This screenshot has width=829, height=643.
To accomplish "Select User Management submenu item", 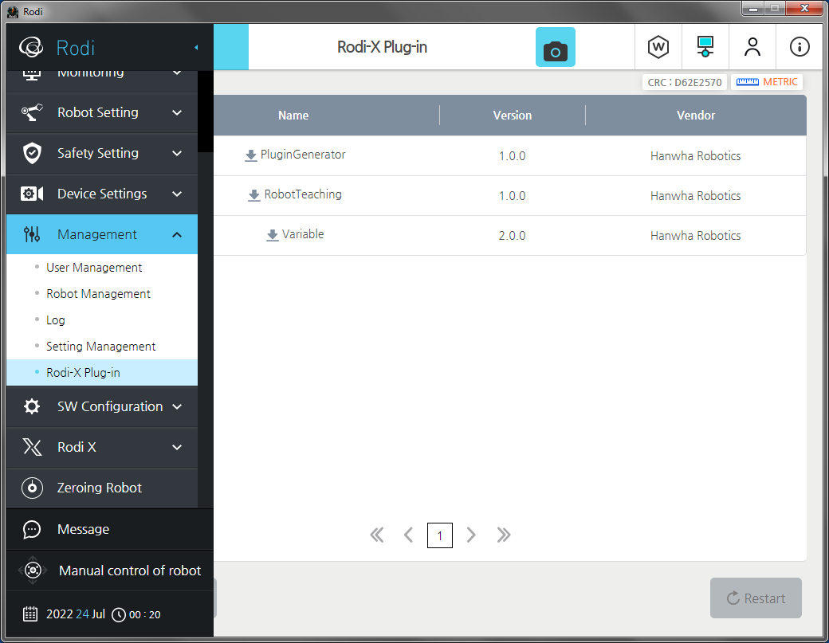I will (x=94, y=268).
